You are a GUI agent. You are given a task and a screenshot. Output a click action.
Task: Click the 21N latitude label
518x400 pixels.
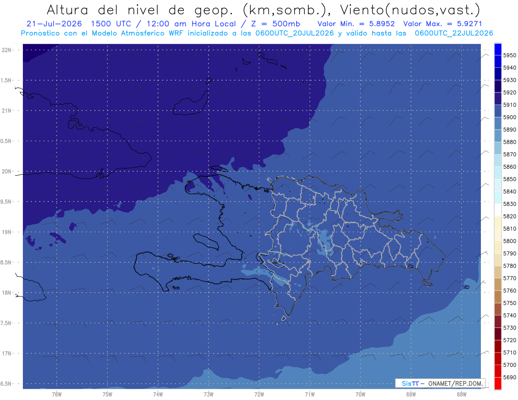(7, 110)
